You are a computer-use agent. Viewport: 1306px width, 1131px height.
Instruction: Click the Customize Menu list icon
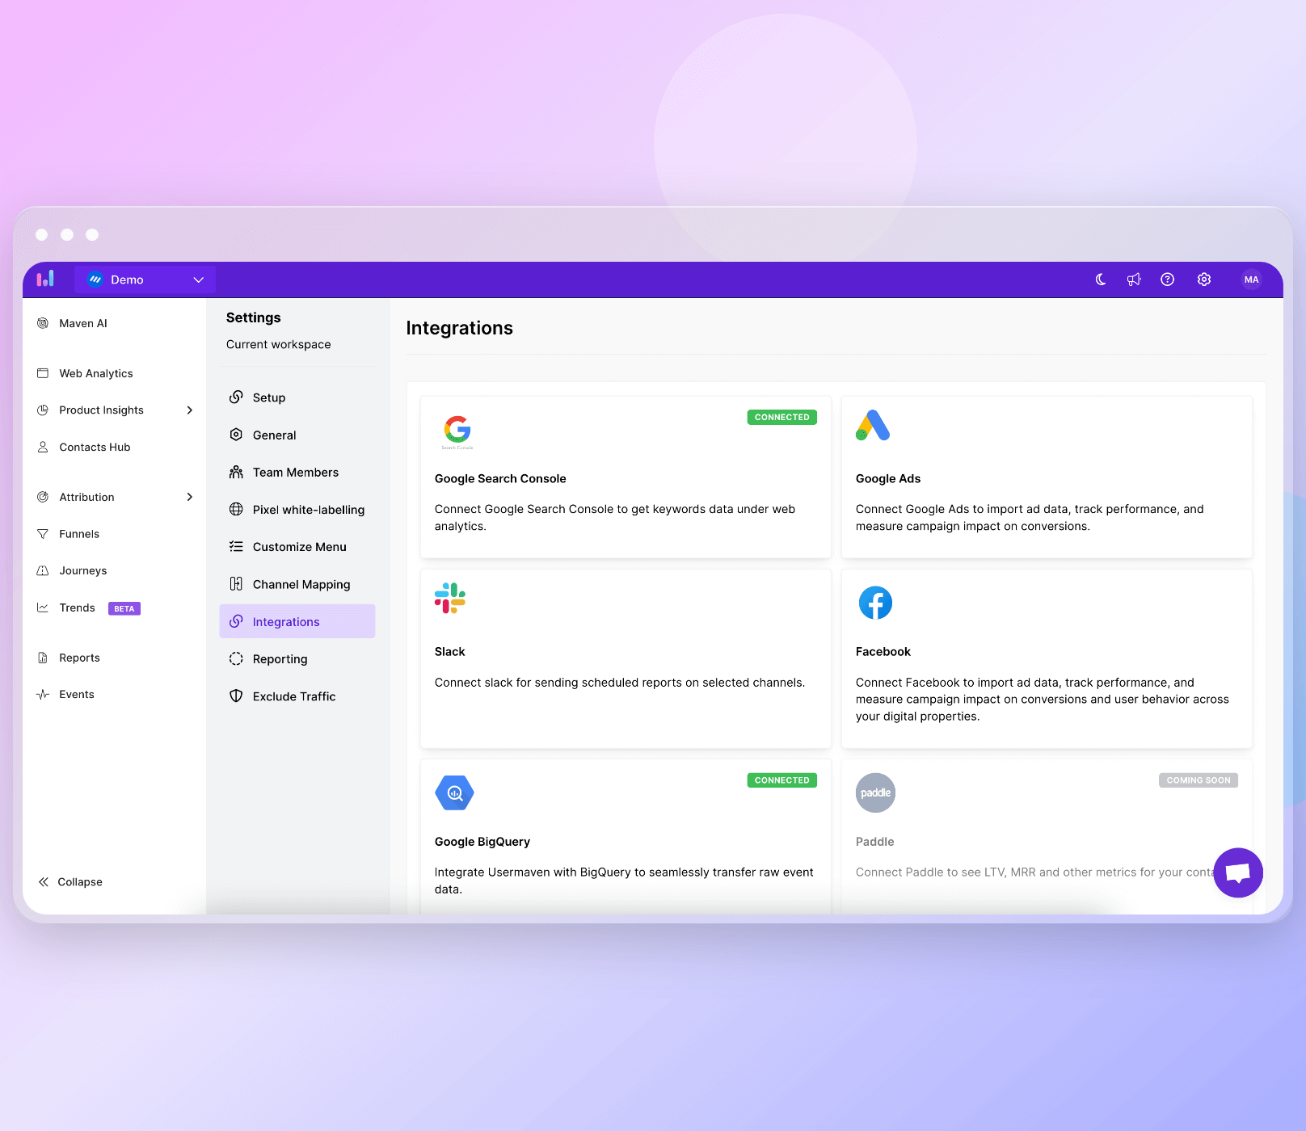236,547
